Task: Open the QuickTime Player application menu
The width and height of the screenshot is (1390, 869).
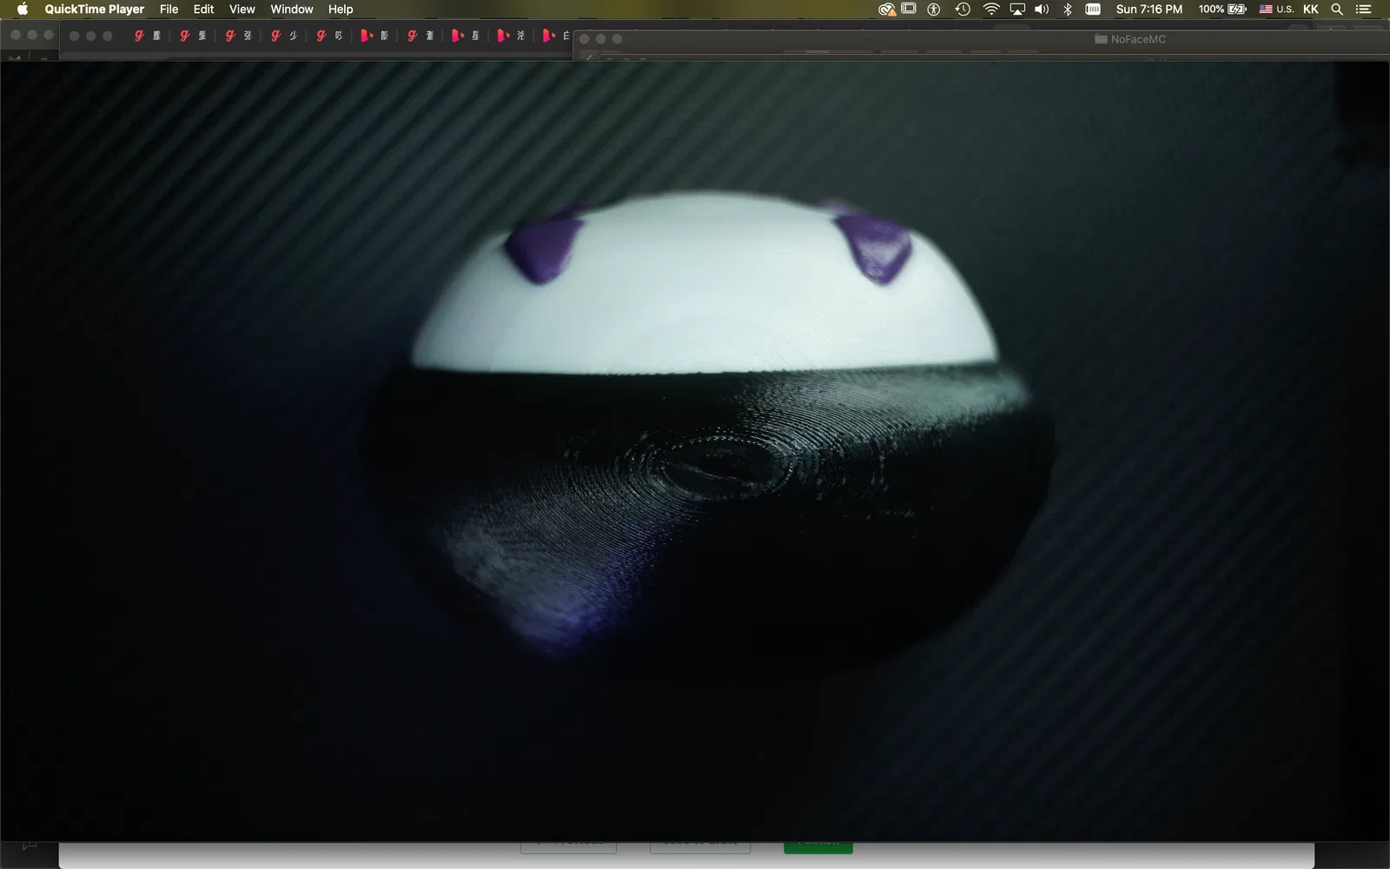Action: coord(95,10)
